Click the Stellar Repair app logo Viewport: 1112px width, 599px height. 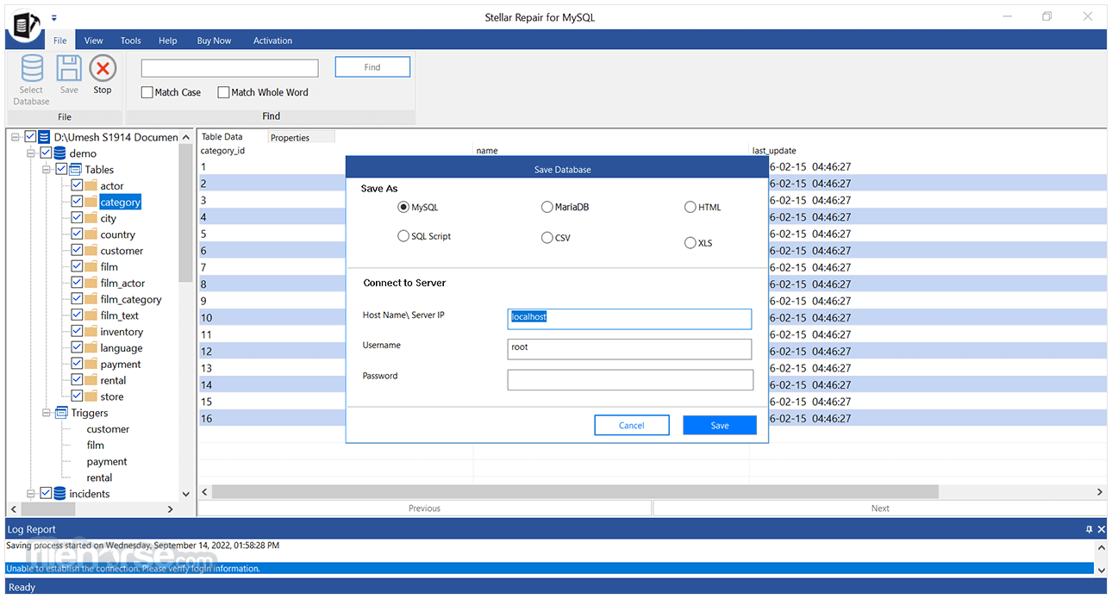[x=24, y=23]
